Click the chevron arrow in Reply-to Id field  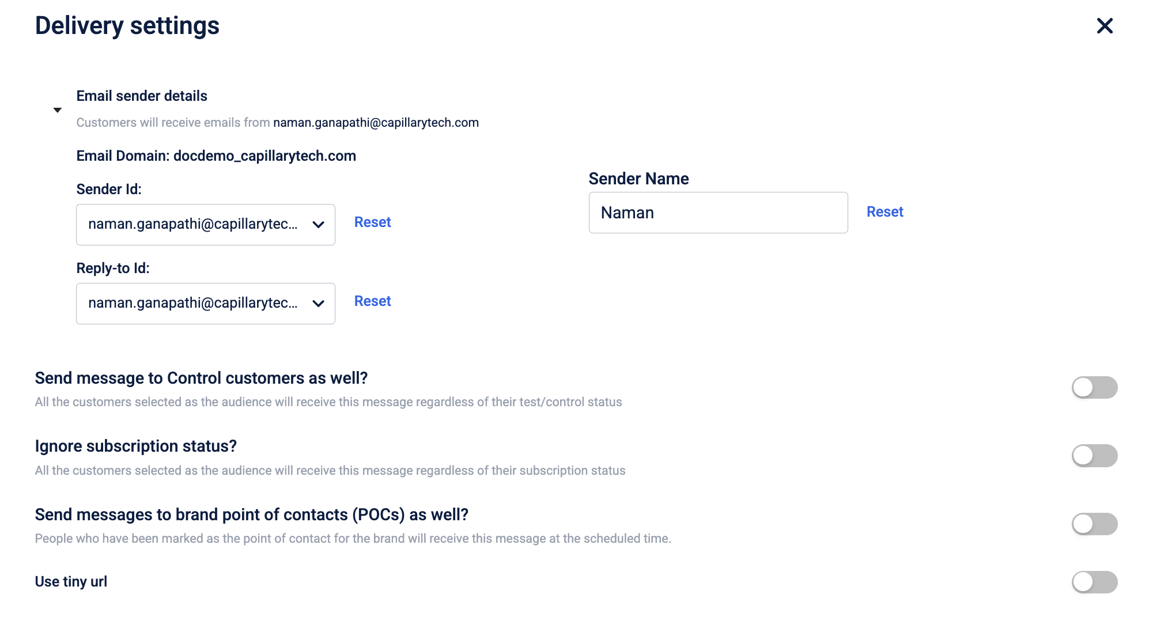318,304
